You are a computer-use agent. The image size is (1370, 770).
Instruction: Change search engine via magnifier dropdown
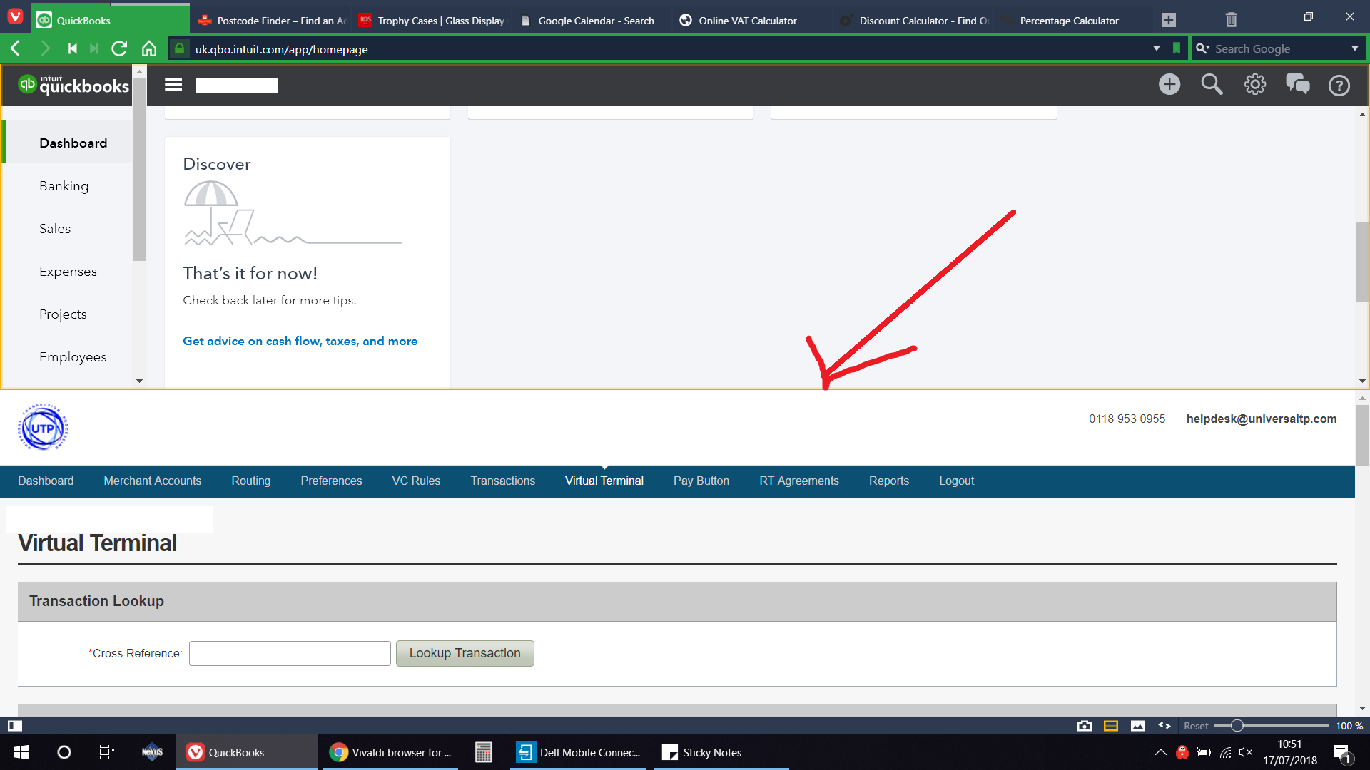point(1203,48)
